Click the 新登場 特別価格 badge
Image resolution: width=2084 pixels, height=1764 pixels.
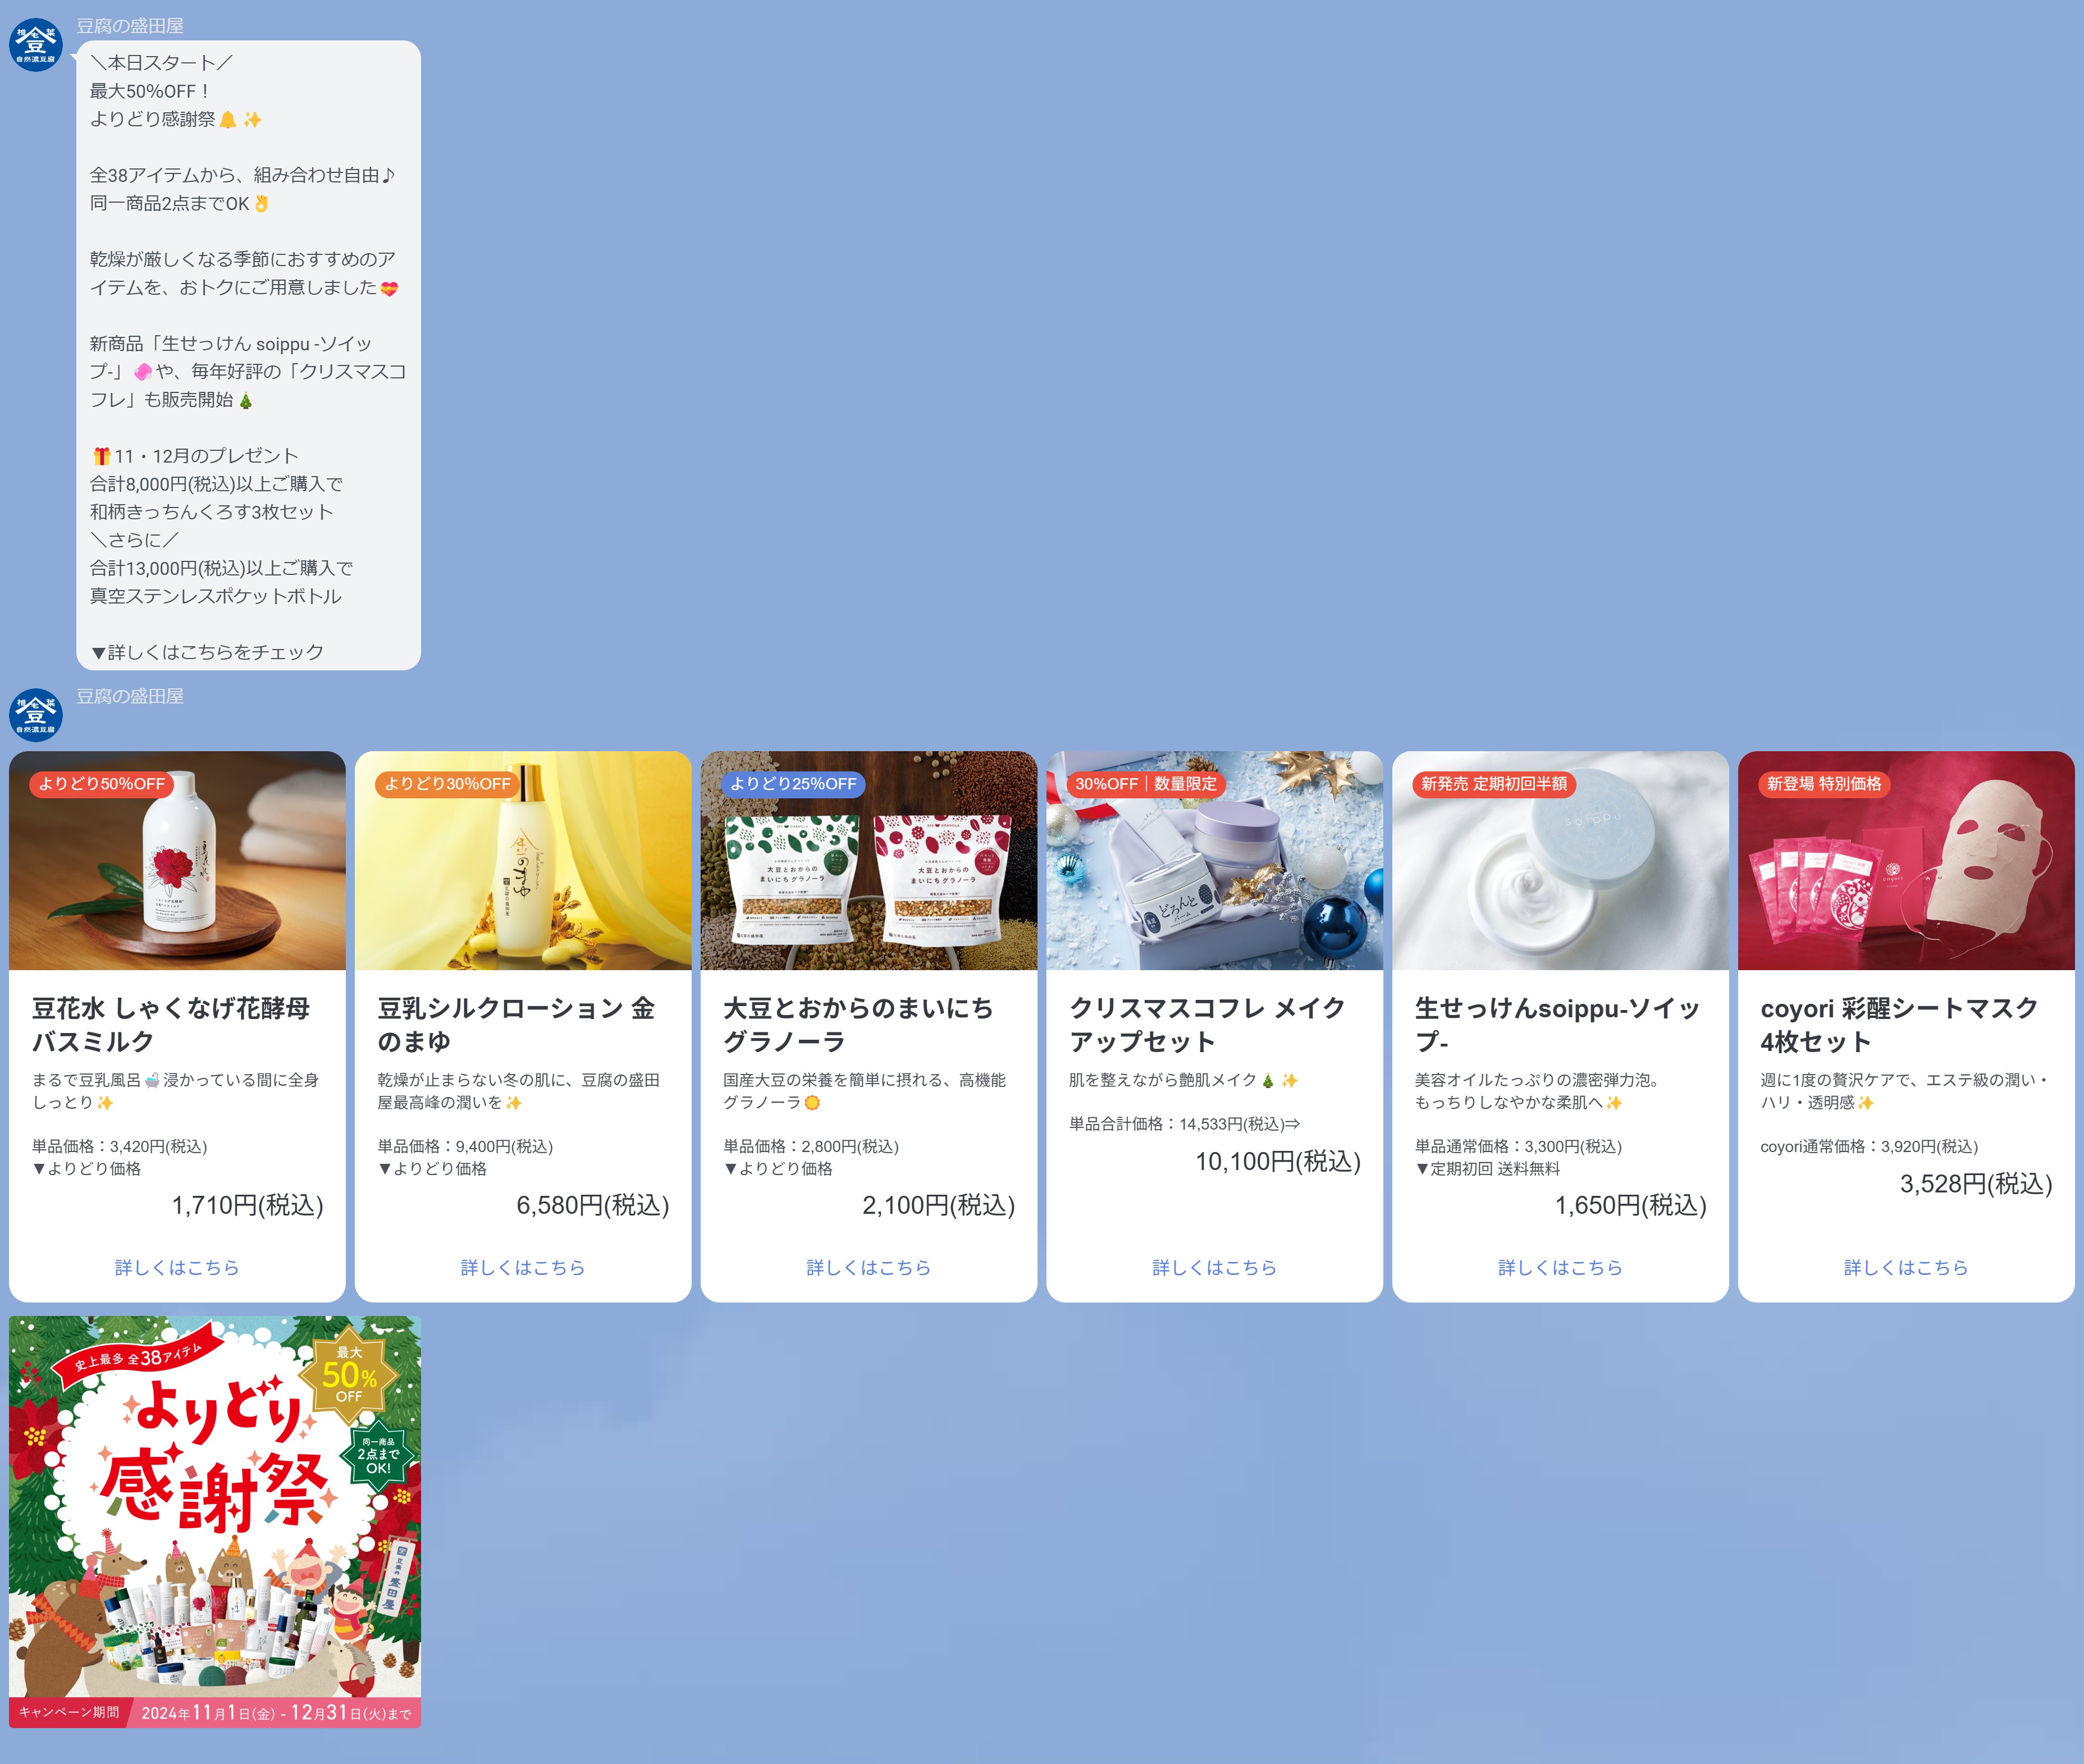1824,784
